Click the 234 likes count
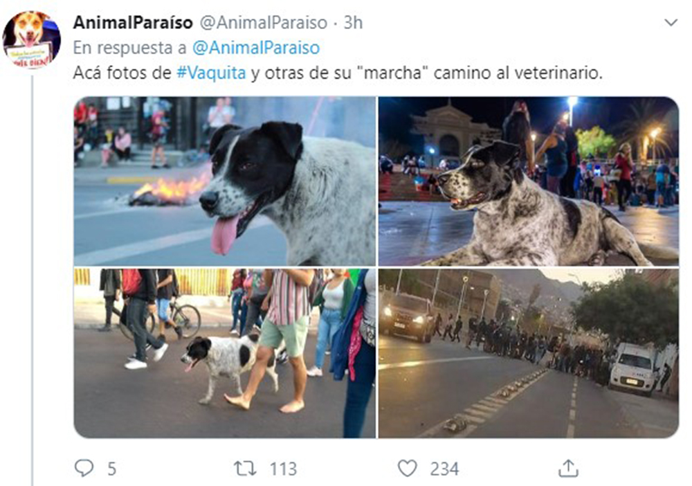 [444, 469]
